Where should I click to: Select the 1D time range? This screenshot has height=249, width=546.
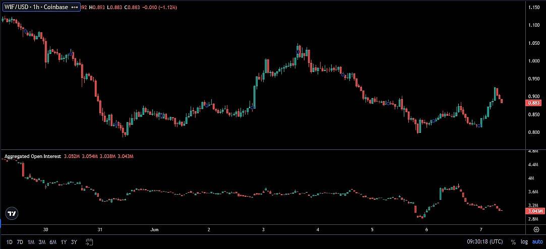pos(10,242)
